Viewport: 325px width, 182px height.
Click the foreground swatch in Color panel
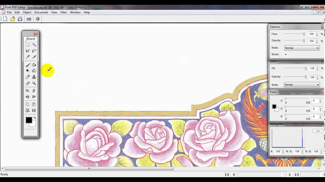(274, 106)
